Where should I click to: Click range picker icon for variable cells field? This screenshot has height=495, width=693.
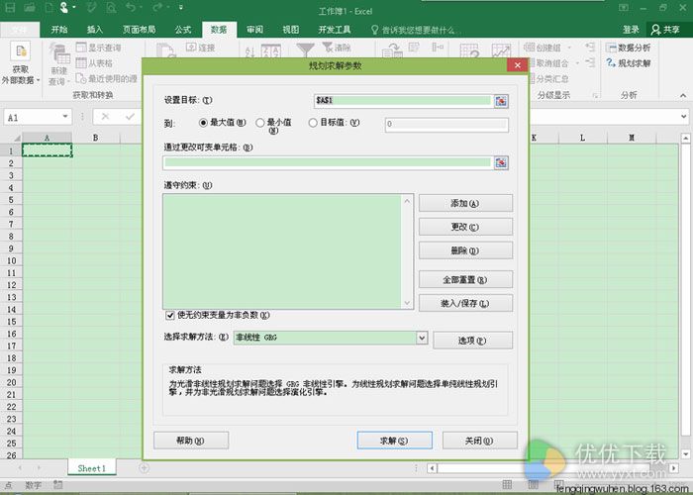(x=501, y=162)
